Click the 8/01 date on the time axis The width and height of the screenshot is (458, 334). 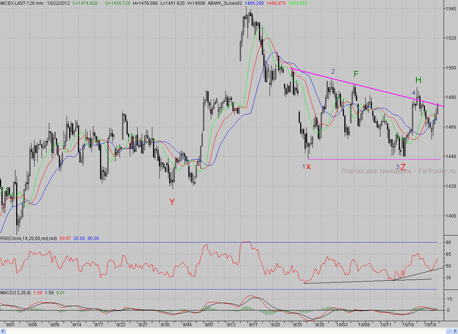[x=11, y=325]
